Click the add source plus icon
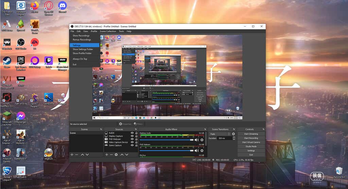 (106, 155)
